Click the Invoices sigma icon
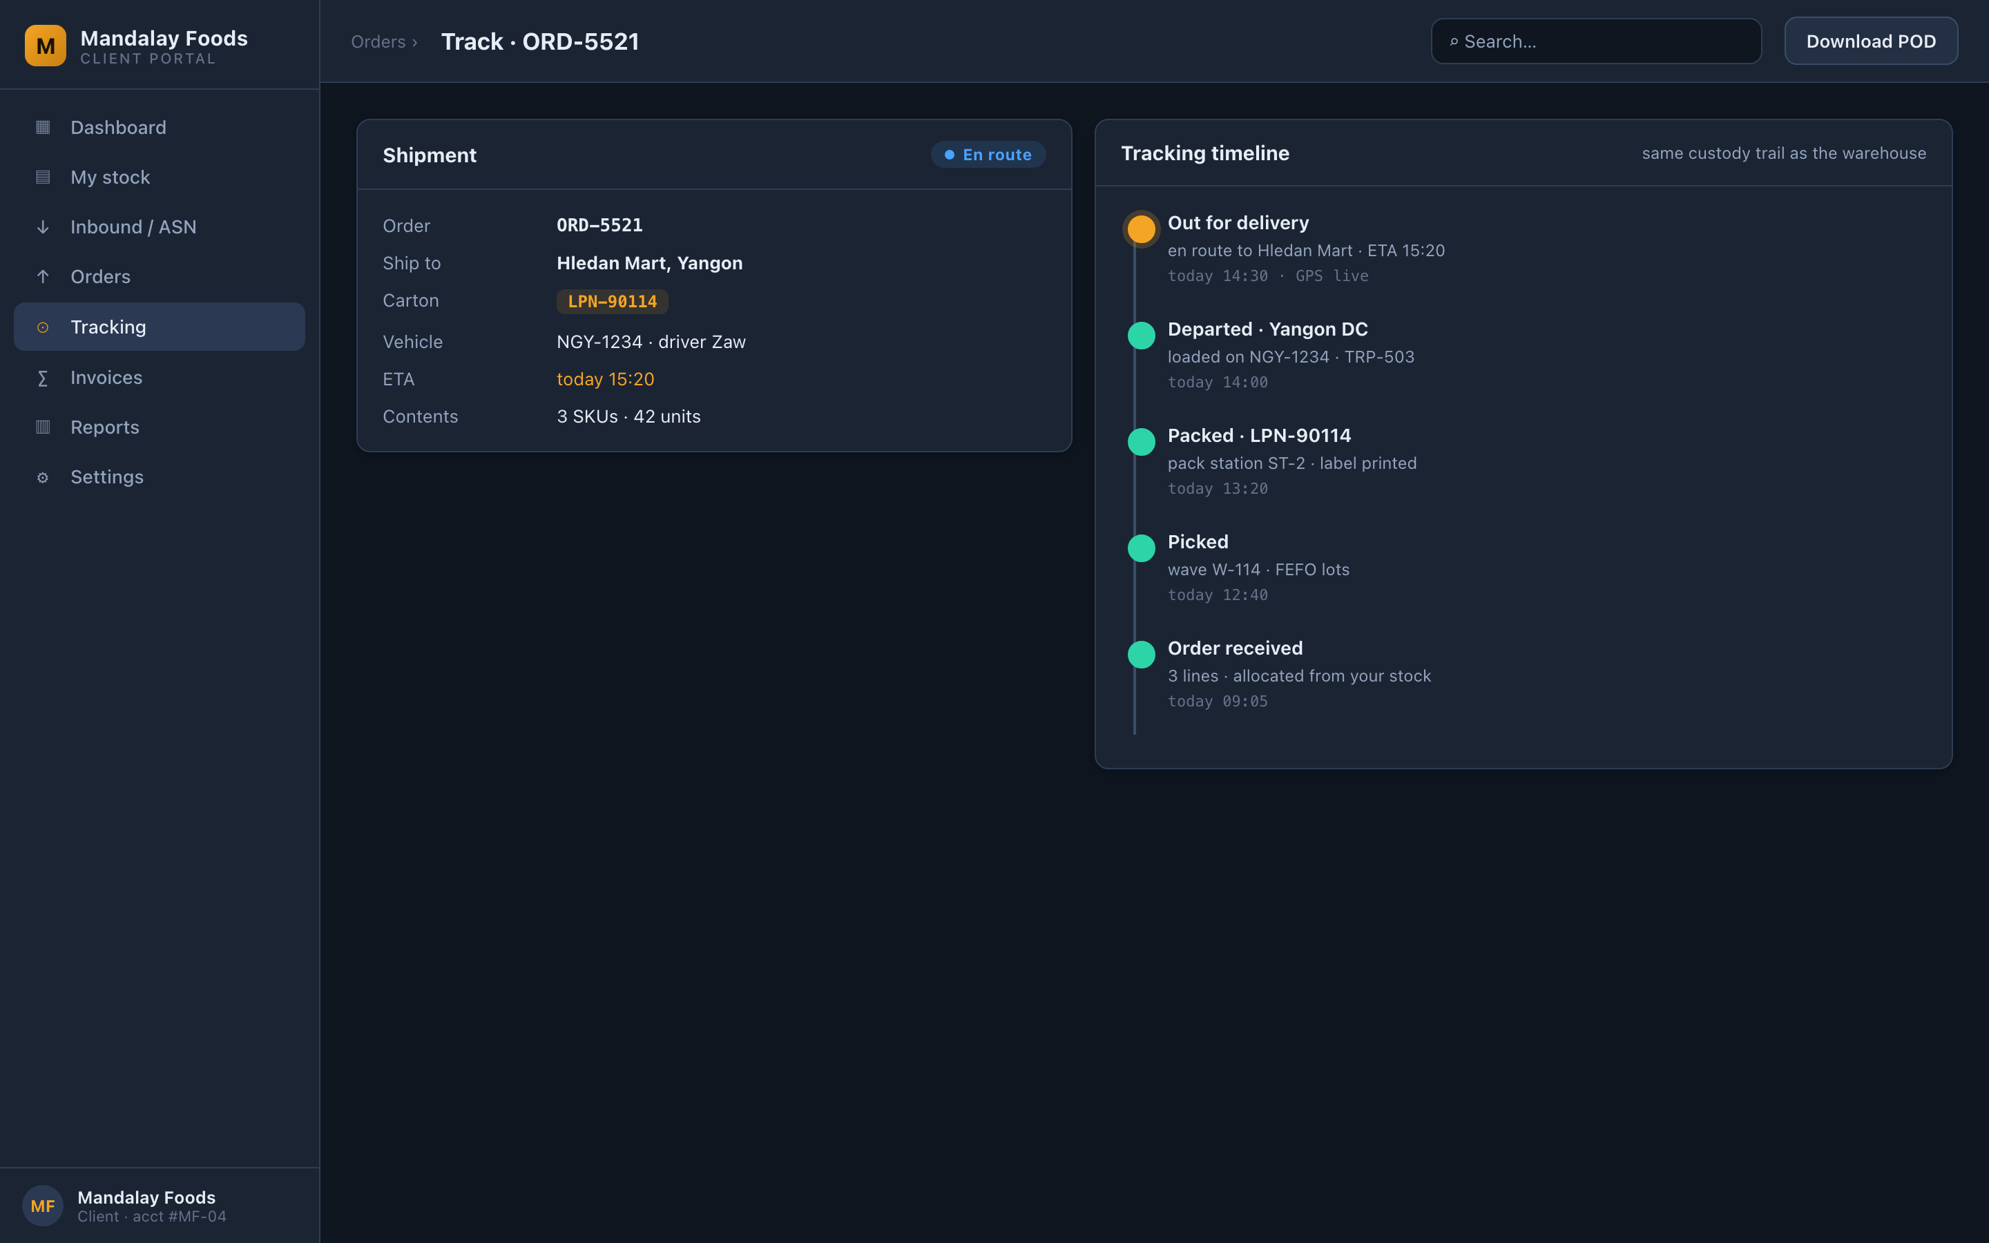The width and height of the screenshot is (1989, 1243). coord(43,377)
